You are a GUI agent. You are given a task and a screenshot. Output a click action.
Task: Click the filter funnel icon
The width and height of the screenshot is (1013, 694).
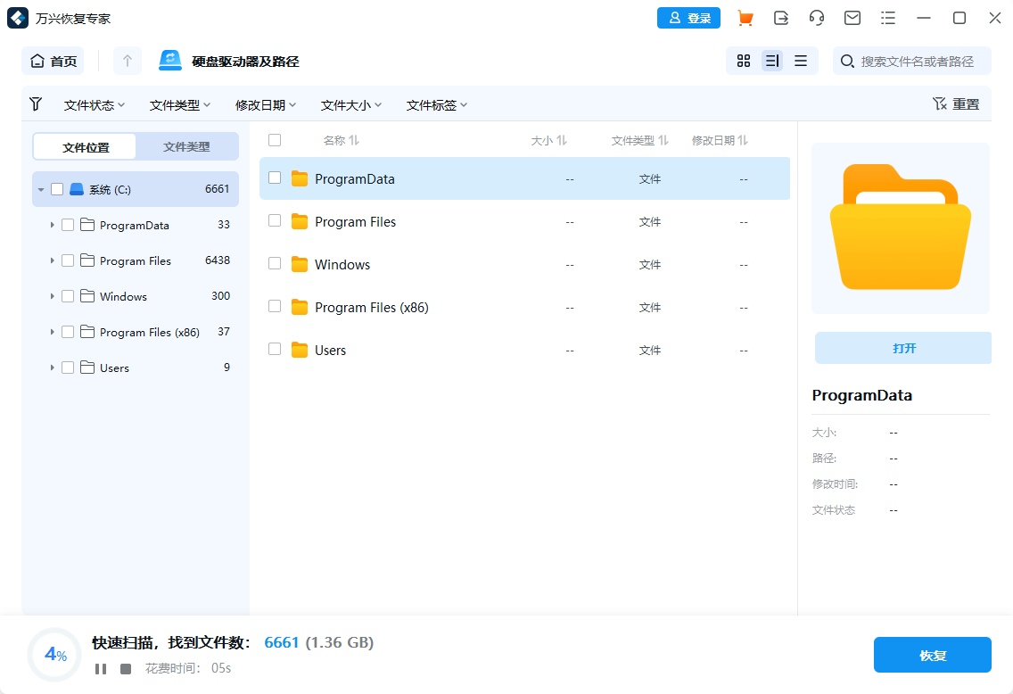[x=36, y=104]
